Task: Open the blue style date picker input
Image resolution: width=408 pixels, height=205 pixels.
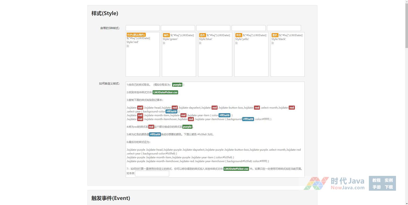Action: 213,28
